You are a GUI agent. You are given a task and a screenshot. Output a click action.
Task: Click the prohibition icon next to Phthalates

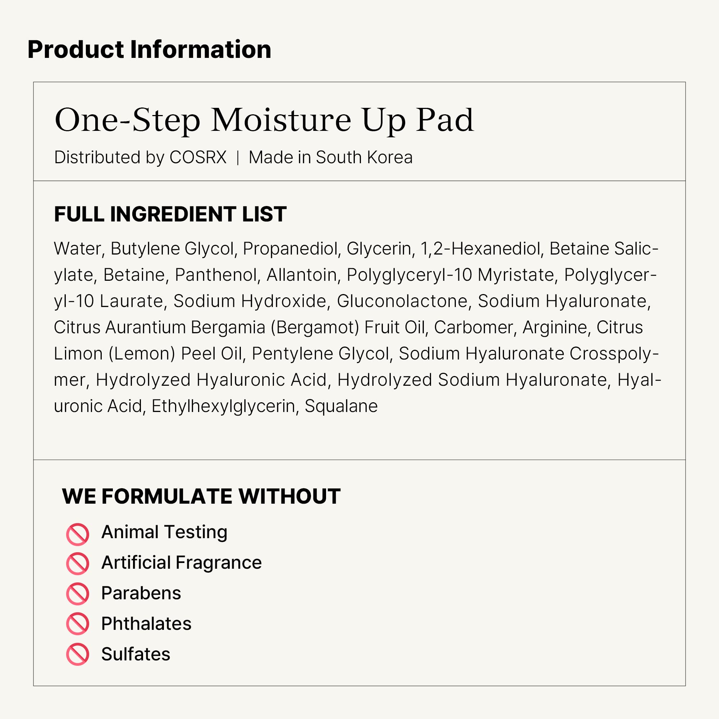(77, 624)
